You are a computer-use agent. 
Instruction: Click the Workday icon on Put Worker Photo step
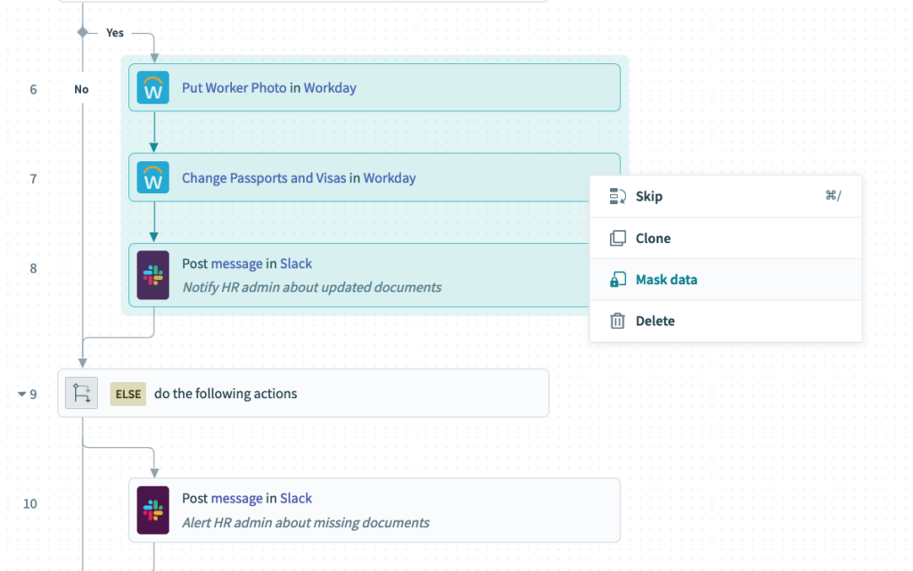coord(152,88)
